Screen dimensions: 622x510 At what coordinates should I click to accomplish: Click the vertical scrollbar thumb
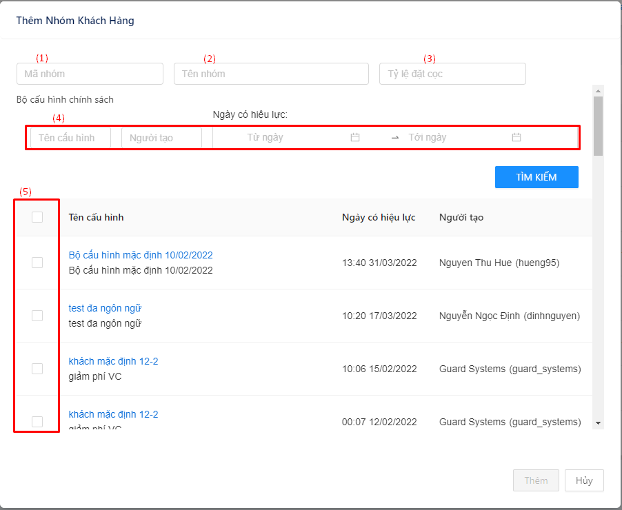598,125
